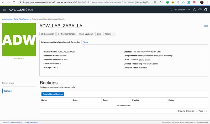The width and height of the screenshot is (210, 124).
Task: Click the site lock security icon
Action: click(20, 2)
